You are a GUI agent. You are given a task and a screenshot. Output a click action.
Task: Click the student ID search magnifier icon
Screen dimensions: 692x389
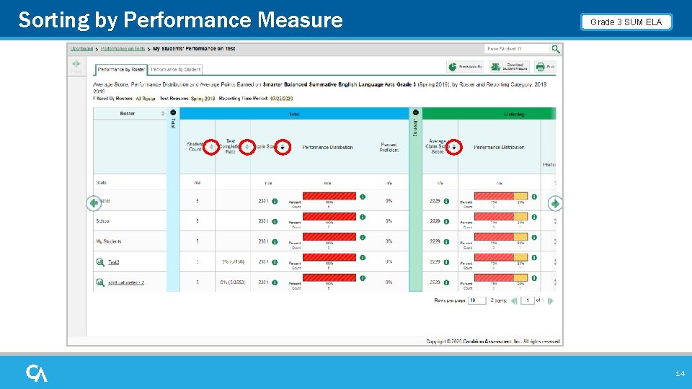[x=556, y=49]
